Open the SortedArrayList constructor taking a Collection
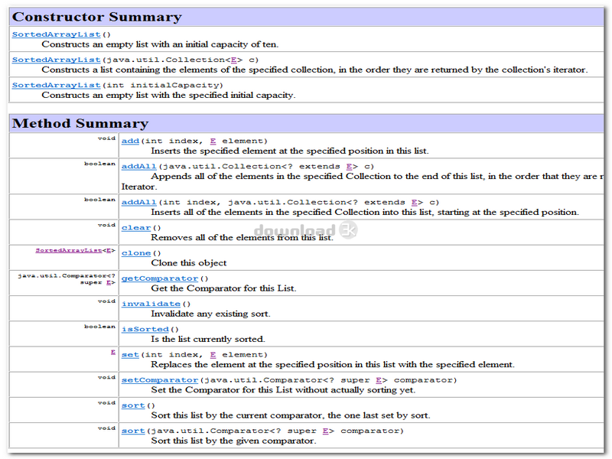This screenshot has width=612, height=459. pyautogui.click(x=56, y=60)
